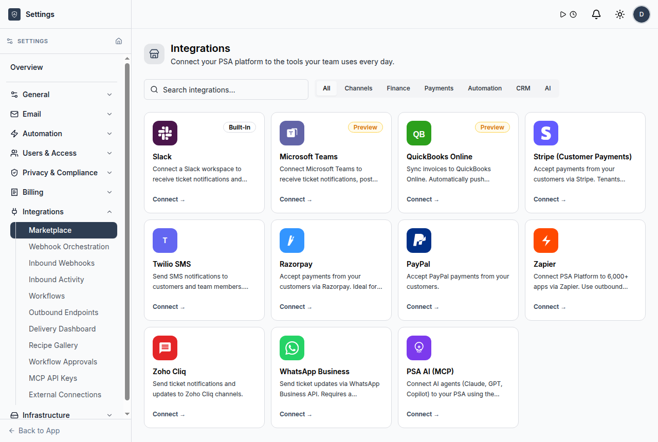The width and height of the screenshot is (658, 442).
Task: Filter integrations by Finance
Action: coord(398,88)
